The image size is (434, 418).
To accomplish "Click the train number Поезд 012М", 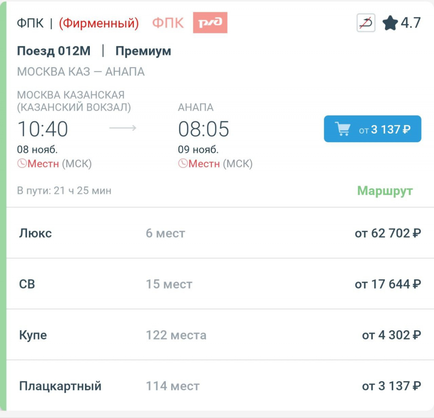I will pos(53,50).
